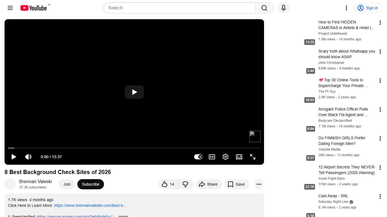Toggle autoplay off

click(198, 157)
